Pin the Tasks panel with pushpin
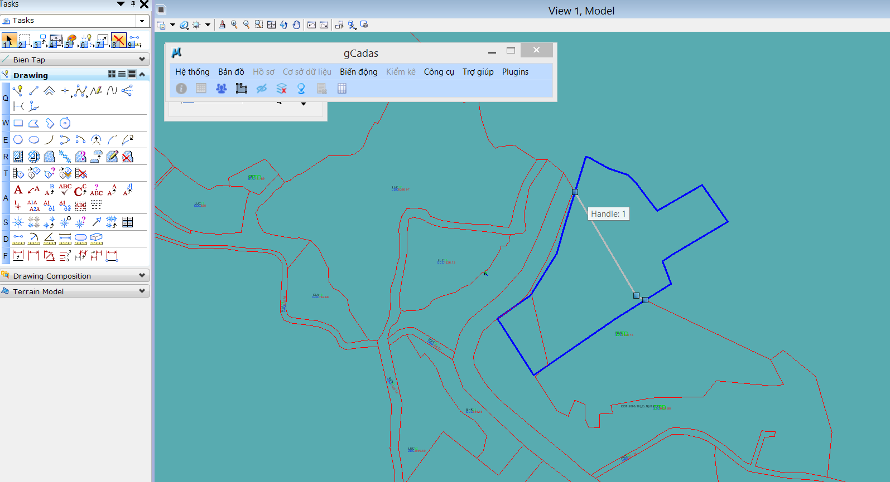The height and width of the screenshot is (482, 890). (x=133, y=4)
